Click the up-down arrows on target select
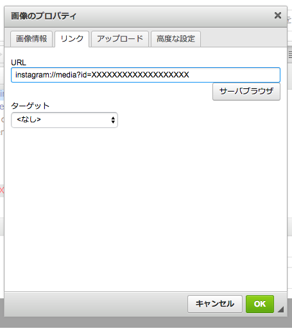 click(113, 120)
